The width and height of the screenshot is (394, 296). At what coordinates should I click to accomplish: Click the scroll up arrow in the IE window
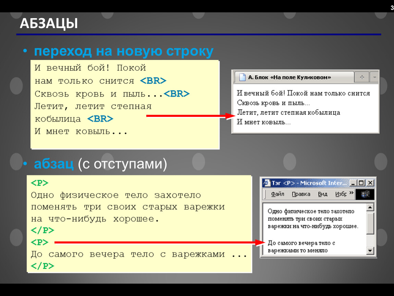coord(370,207)
